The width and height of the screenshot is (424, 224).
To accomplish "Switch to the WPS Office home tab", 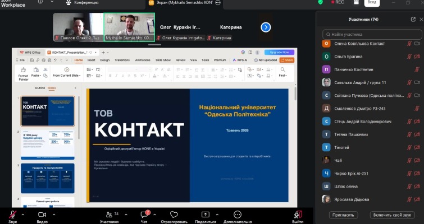I will [30, 53].
